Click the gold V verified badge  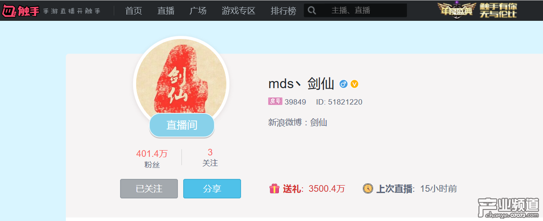(354, 84)
